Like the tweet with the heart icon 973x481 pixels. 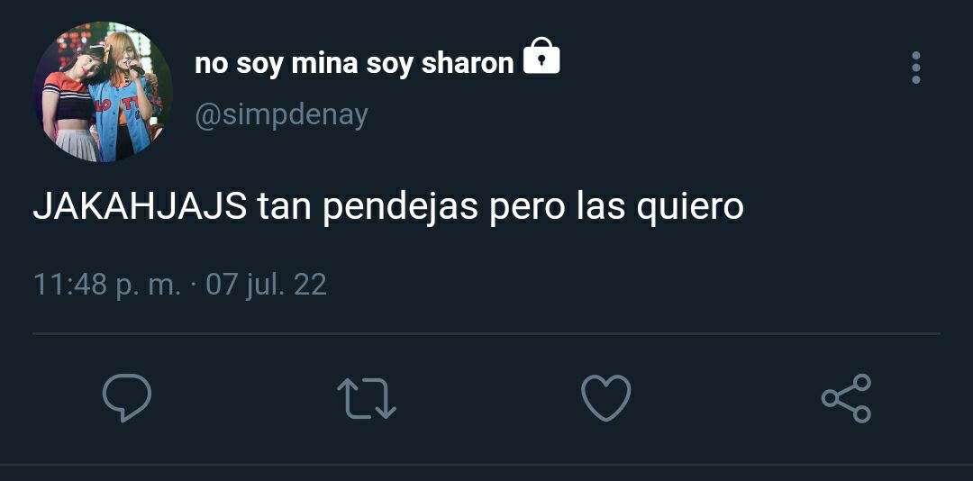click(606, 398)
